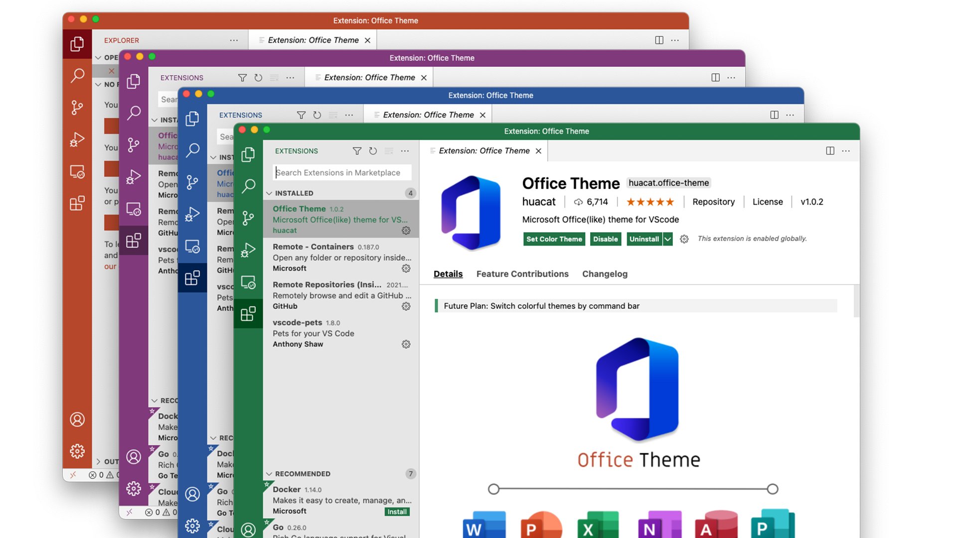Disable the Office Theme extension
This screenshot has width=957, height=538.
point(605,239)
